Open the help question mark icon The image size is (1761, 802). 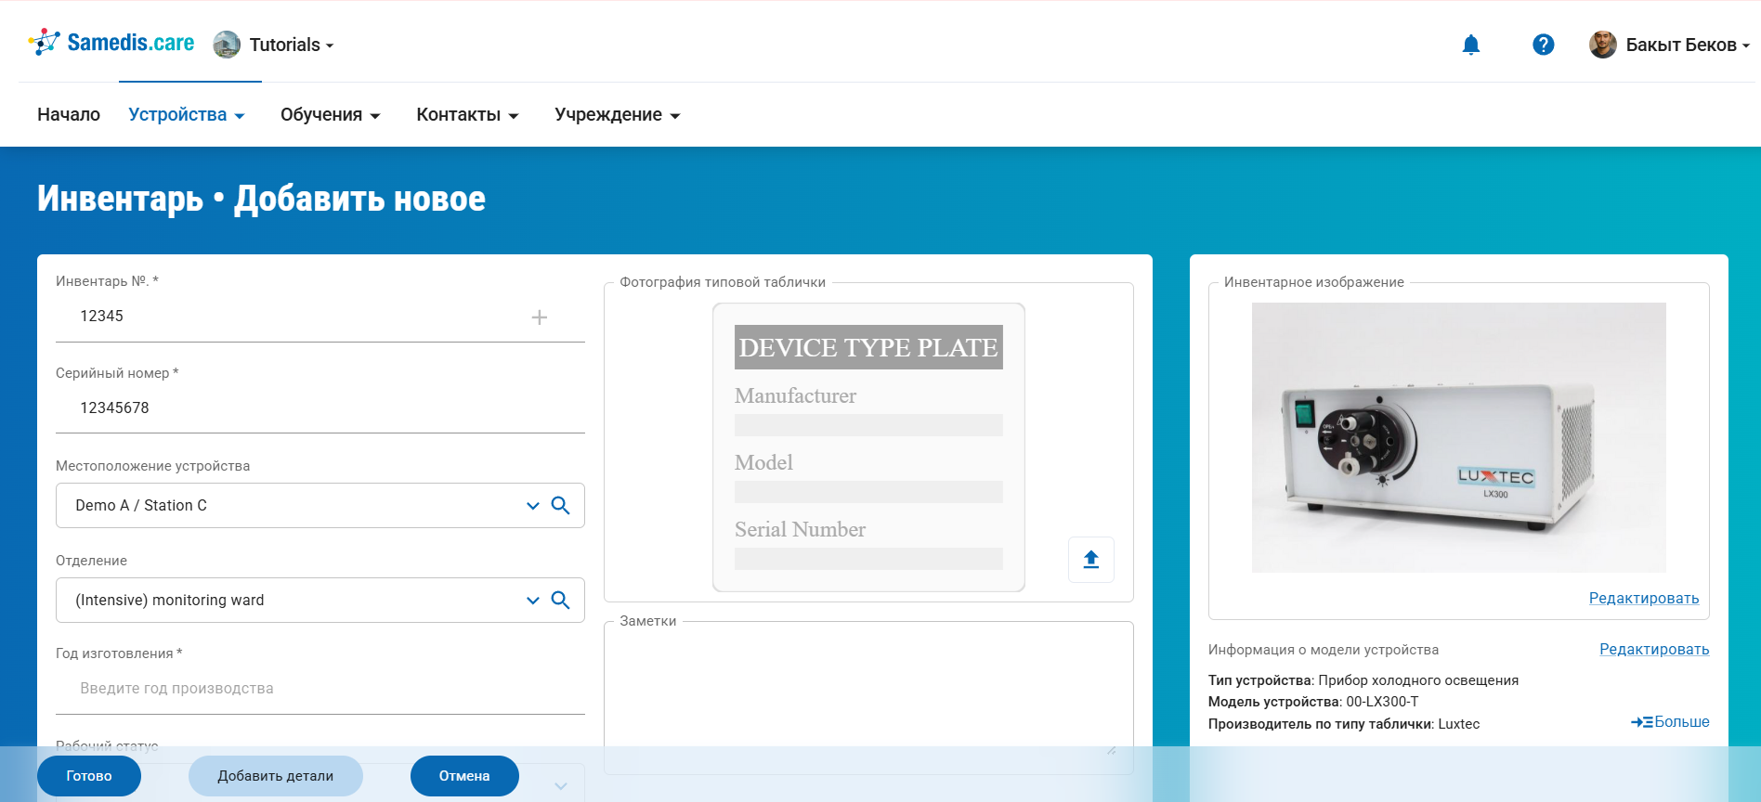[1543, 45]
